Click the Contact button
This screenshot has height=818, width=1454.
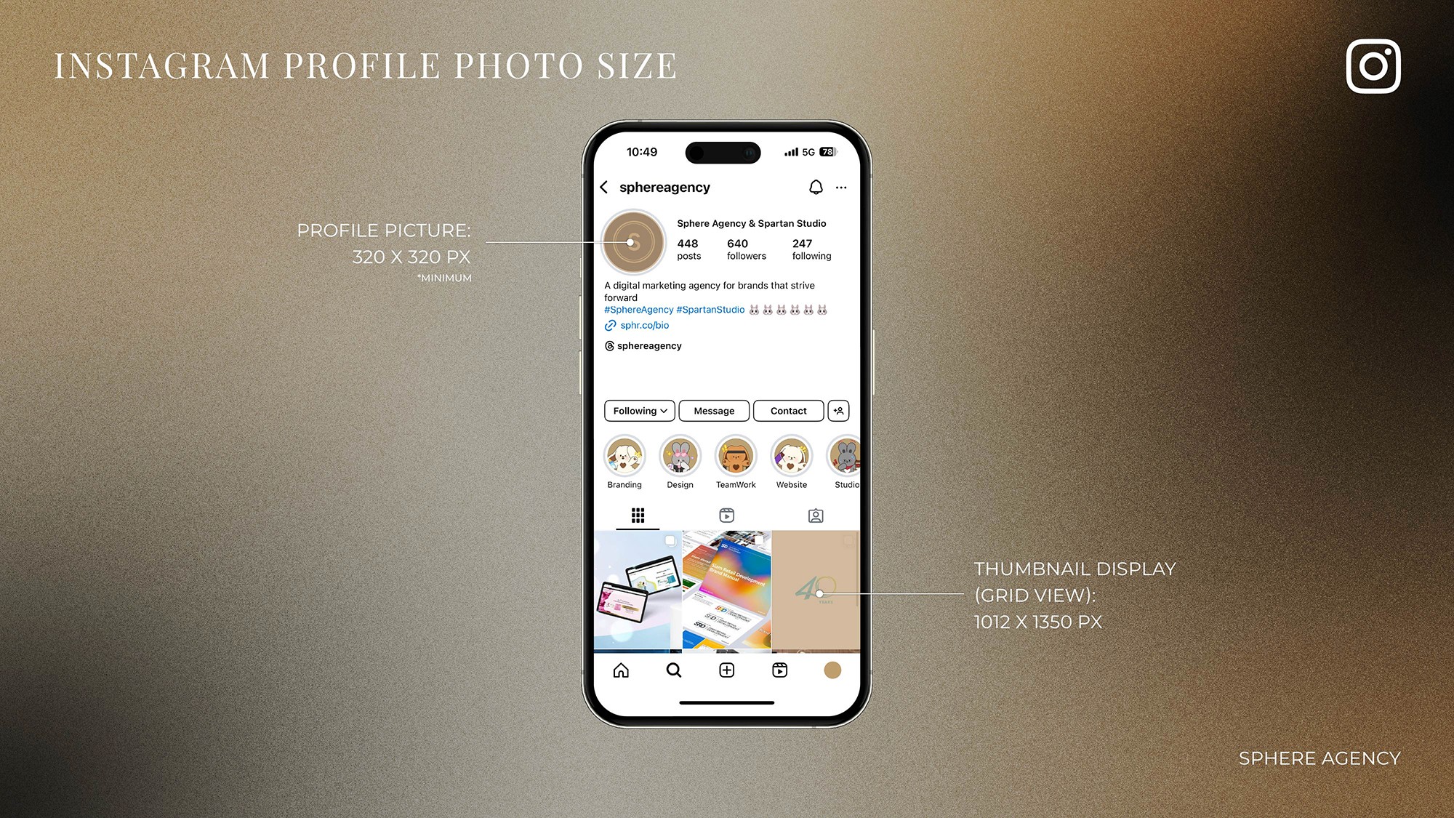(x=789, y=411)
